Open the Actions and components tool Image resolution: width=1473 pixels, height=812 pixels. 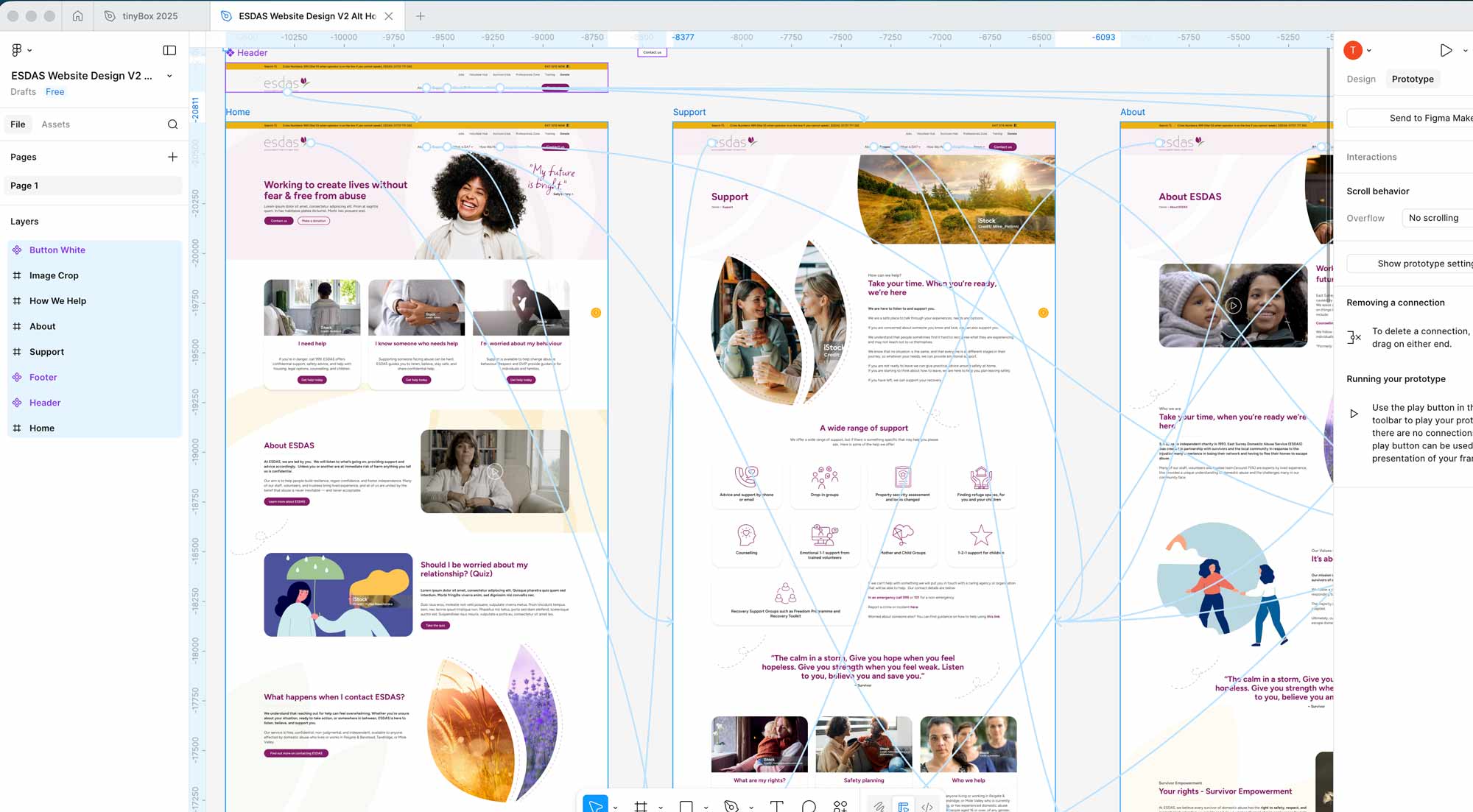point(840,806)
